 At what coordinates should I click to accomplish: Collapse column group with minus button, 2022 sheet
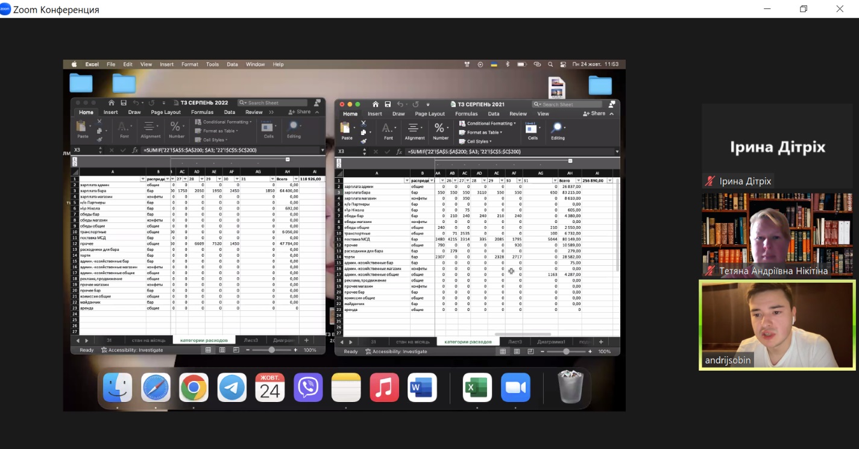click(288, 160)
